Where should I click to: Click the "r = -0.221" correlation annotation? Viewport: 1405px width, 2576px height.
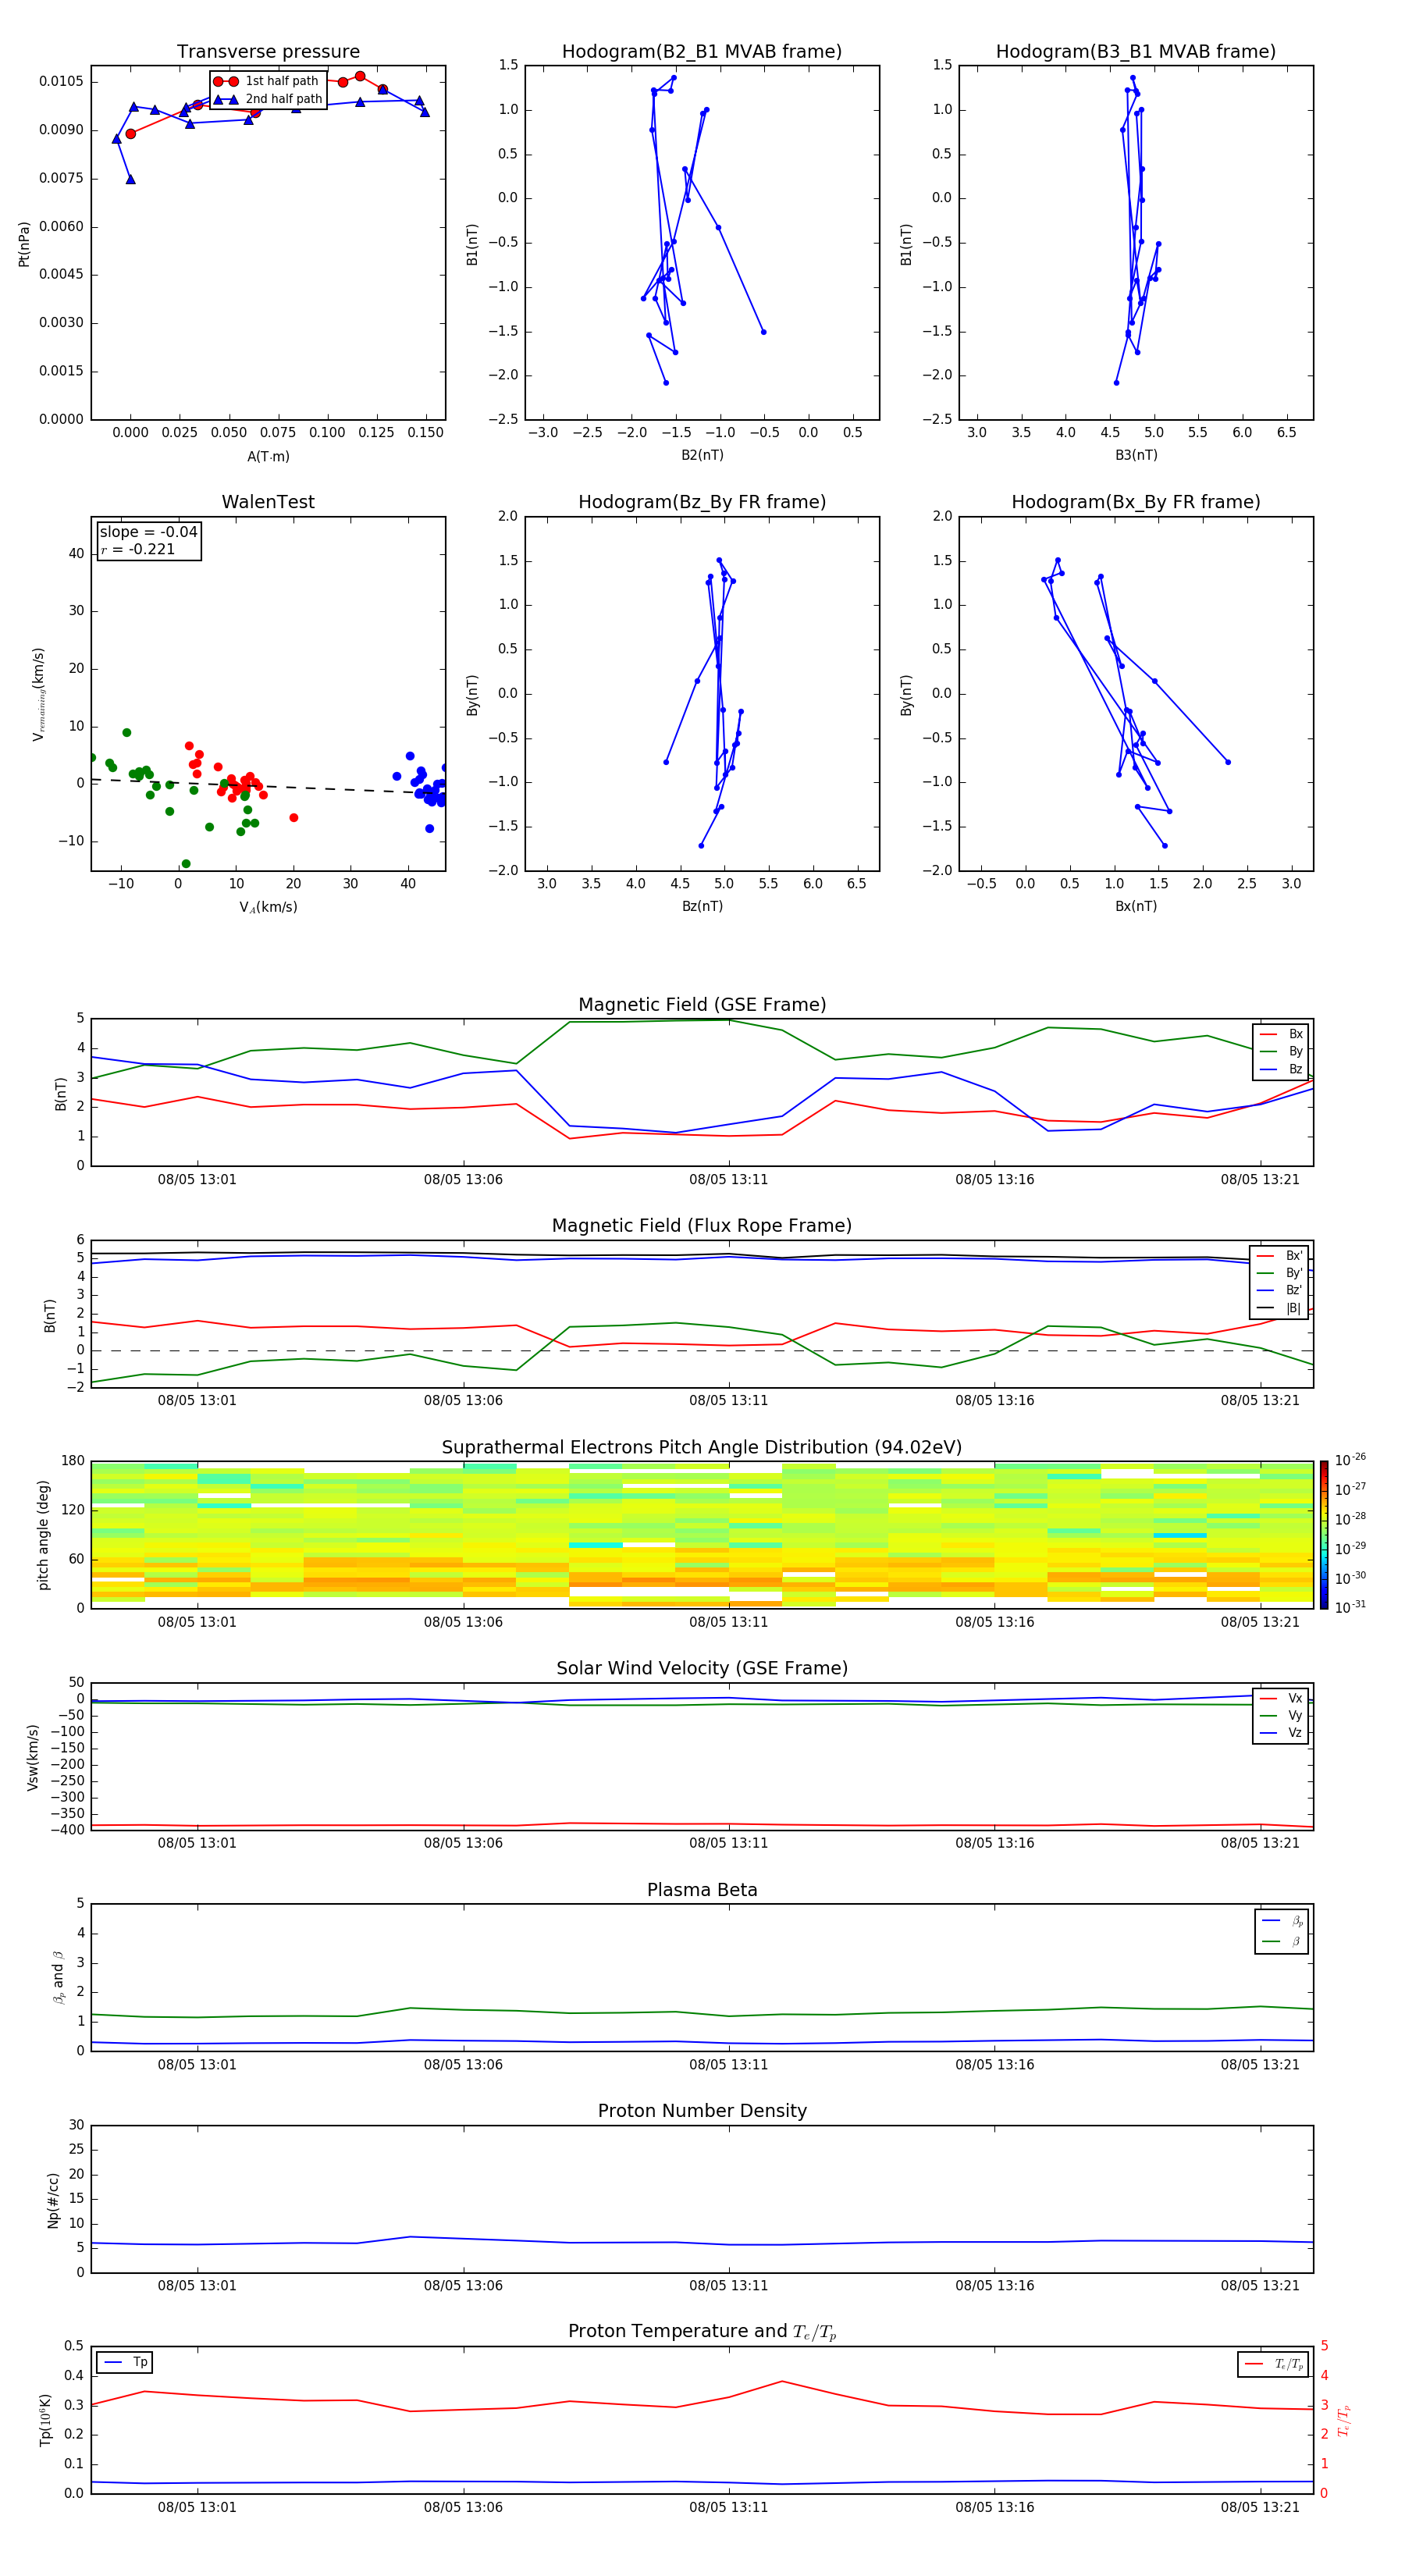coord(138,550)
